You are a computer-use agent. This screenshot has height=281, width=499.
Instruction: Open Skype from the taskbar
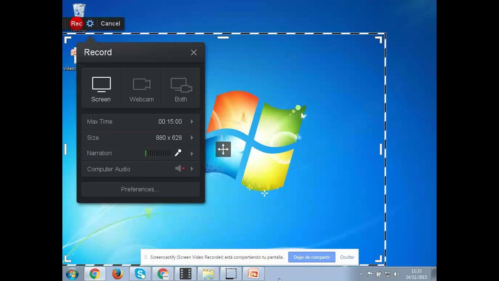coord(140,274)
